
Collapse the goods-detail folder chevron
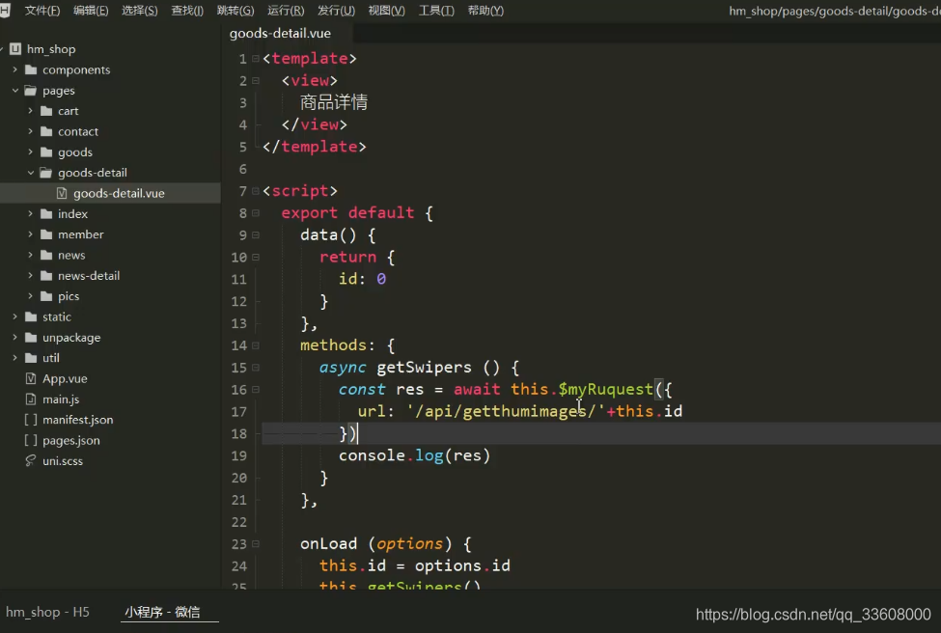(31, 172)
